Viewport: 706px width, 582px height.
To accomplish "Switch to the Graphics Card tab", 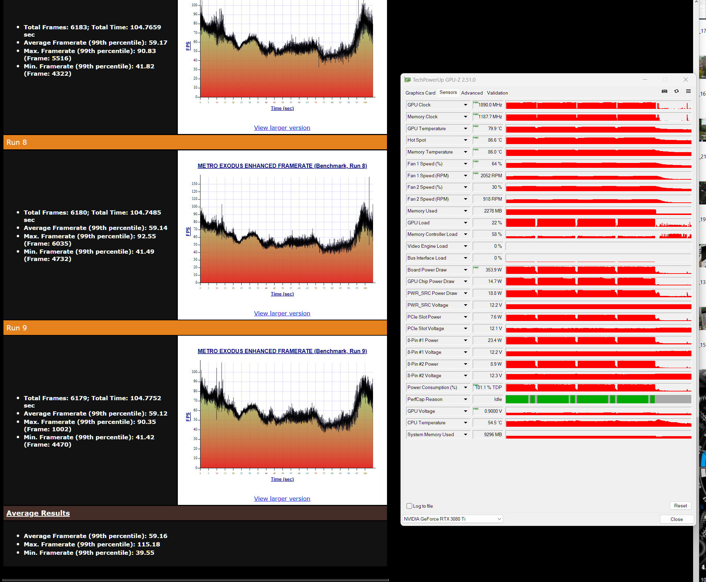I will point(420,93).
